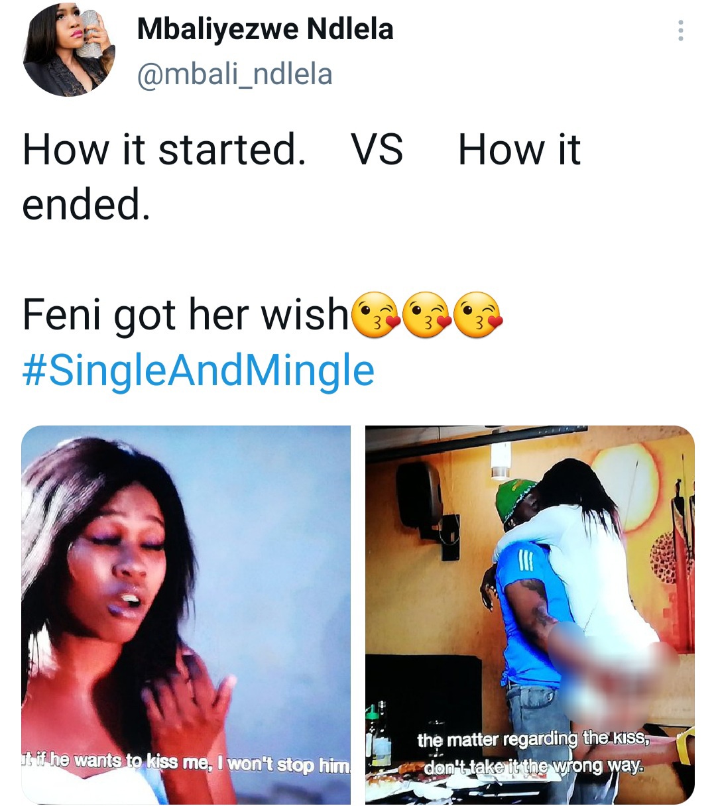716x810 pixels.
Task: Click the "don't take it the wrong way" subtitle
Action: click(534, 767)
